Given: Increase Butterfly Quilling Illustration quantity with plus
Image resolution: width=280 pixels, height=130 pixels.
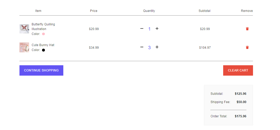Looking at the screenshot, I should (x=157, y=28).
